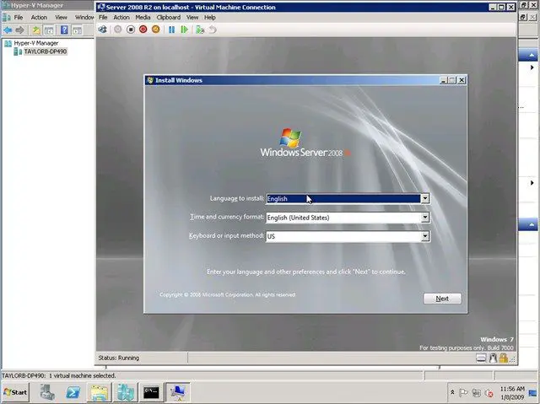Click the Status: Running text
The height and width of the screenshot is (404, 540).
[119, 358]
